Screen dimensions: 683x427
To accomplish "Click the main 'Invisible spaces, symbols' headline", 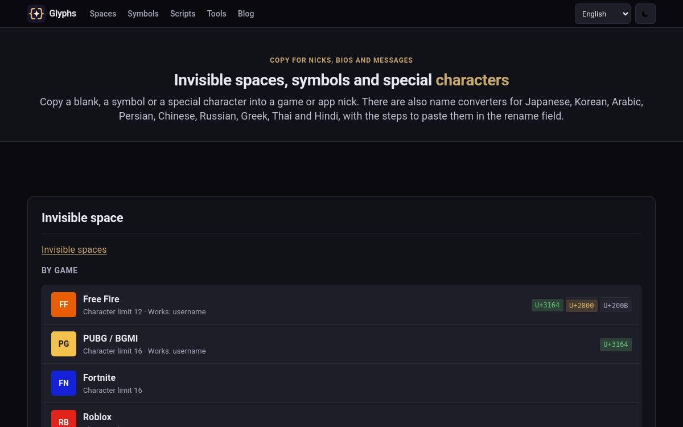I will coord(341,80).
